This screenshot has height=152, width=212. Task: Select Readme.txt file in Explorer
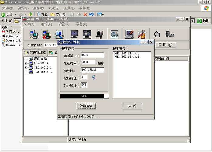(11, 45)
